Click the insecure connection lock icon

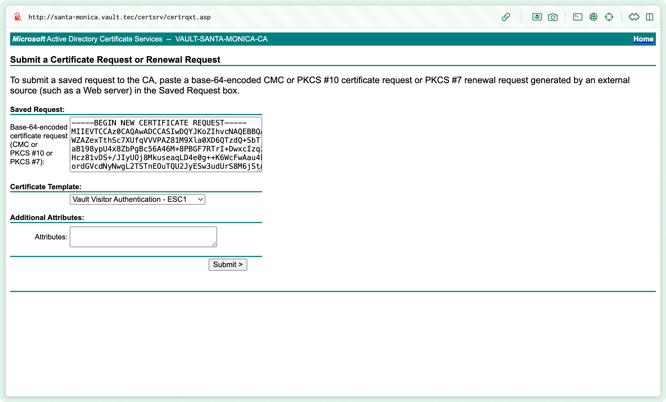(18, 17)
